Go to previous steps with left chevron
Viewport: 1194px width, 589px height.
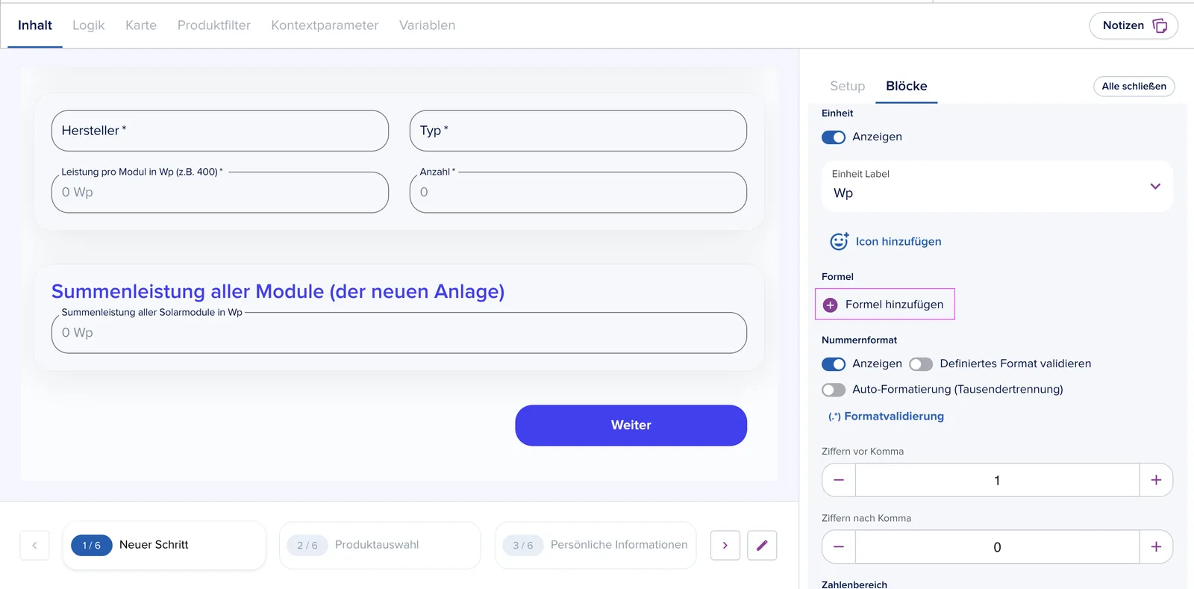(x=34, y=545)
